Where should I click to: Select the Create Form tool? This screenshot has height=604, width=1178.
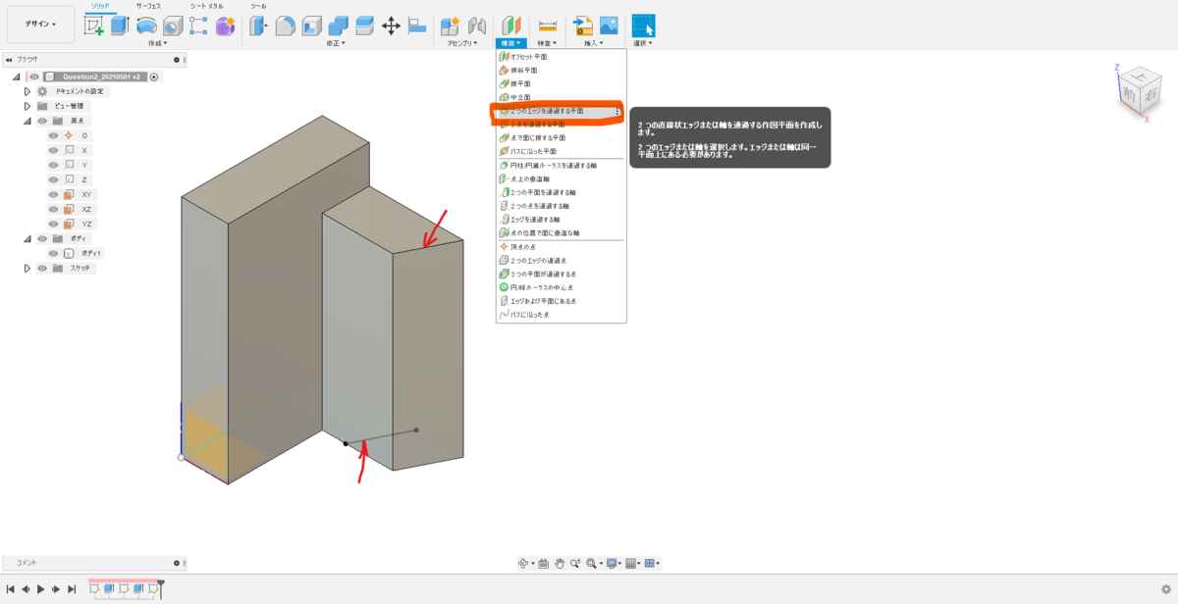(x=225, y=26)
